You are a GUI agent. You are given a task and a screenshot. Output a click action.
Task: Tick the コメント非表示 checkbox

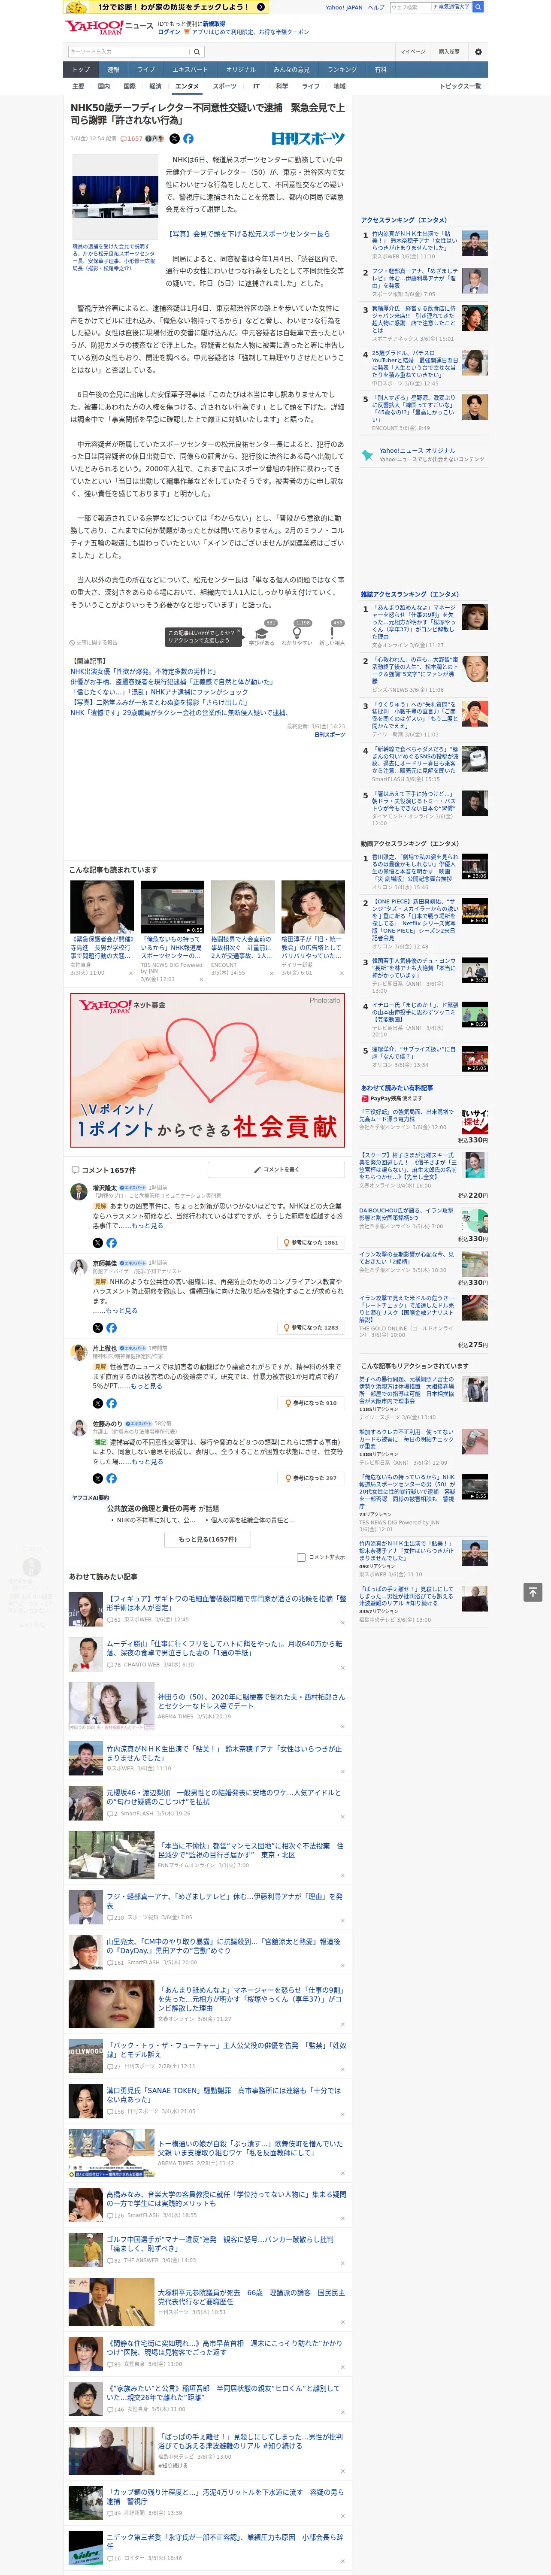[301, 1557]
